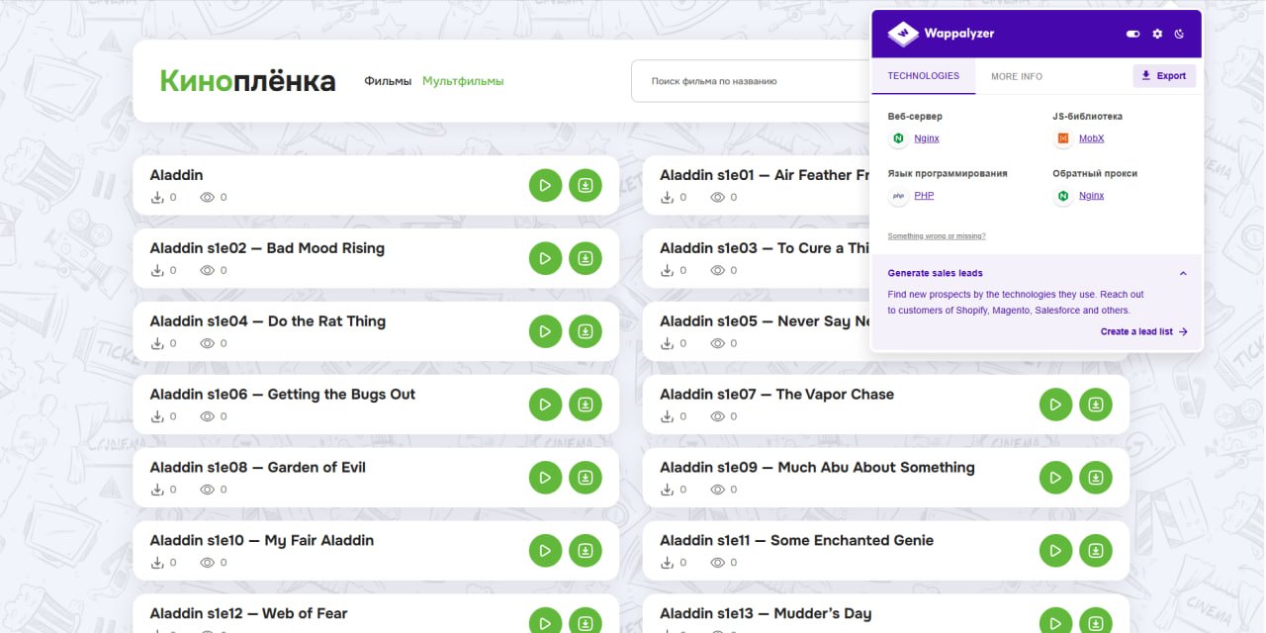The image size is (1266, 633).
Task: Open Aladdin s1e05 — Never Say Never title
Action: (x=765, y=321)
